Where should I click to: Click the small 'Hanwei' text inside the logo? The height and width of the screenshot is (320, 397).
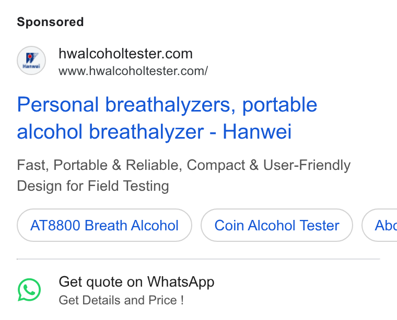[x=31, y=66]
